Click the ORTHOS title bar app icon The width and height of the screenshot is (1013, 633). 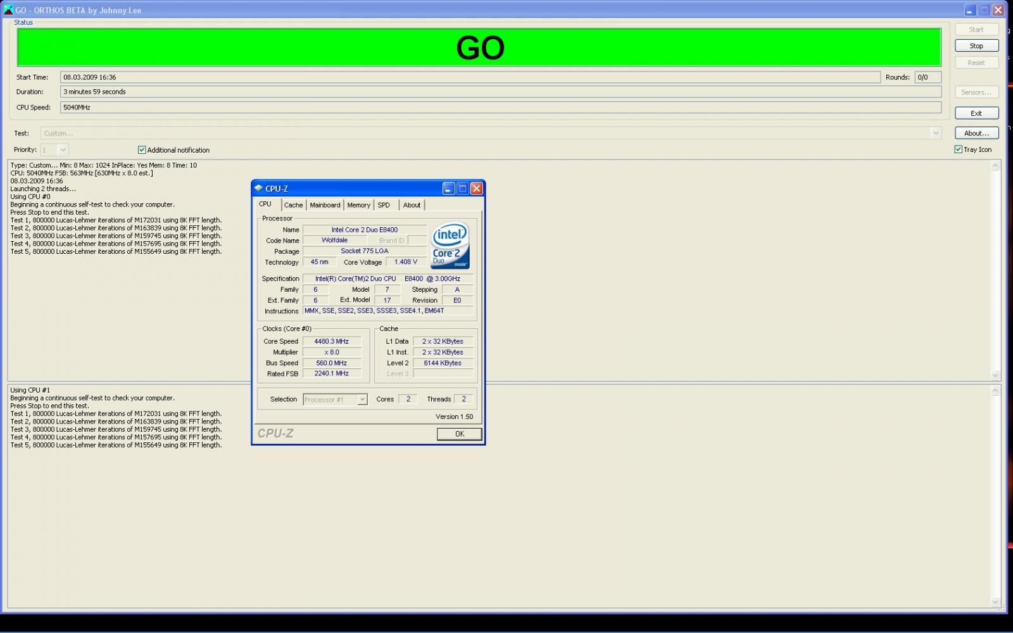pos(8,9)
